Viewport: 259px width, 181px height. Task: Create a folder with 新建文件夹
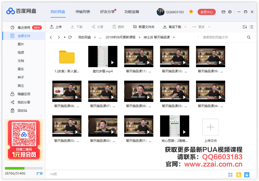144,27
